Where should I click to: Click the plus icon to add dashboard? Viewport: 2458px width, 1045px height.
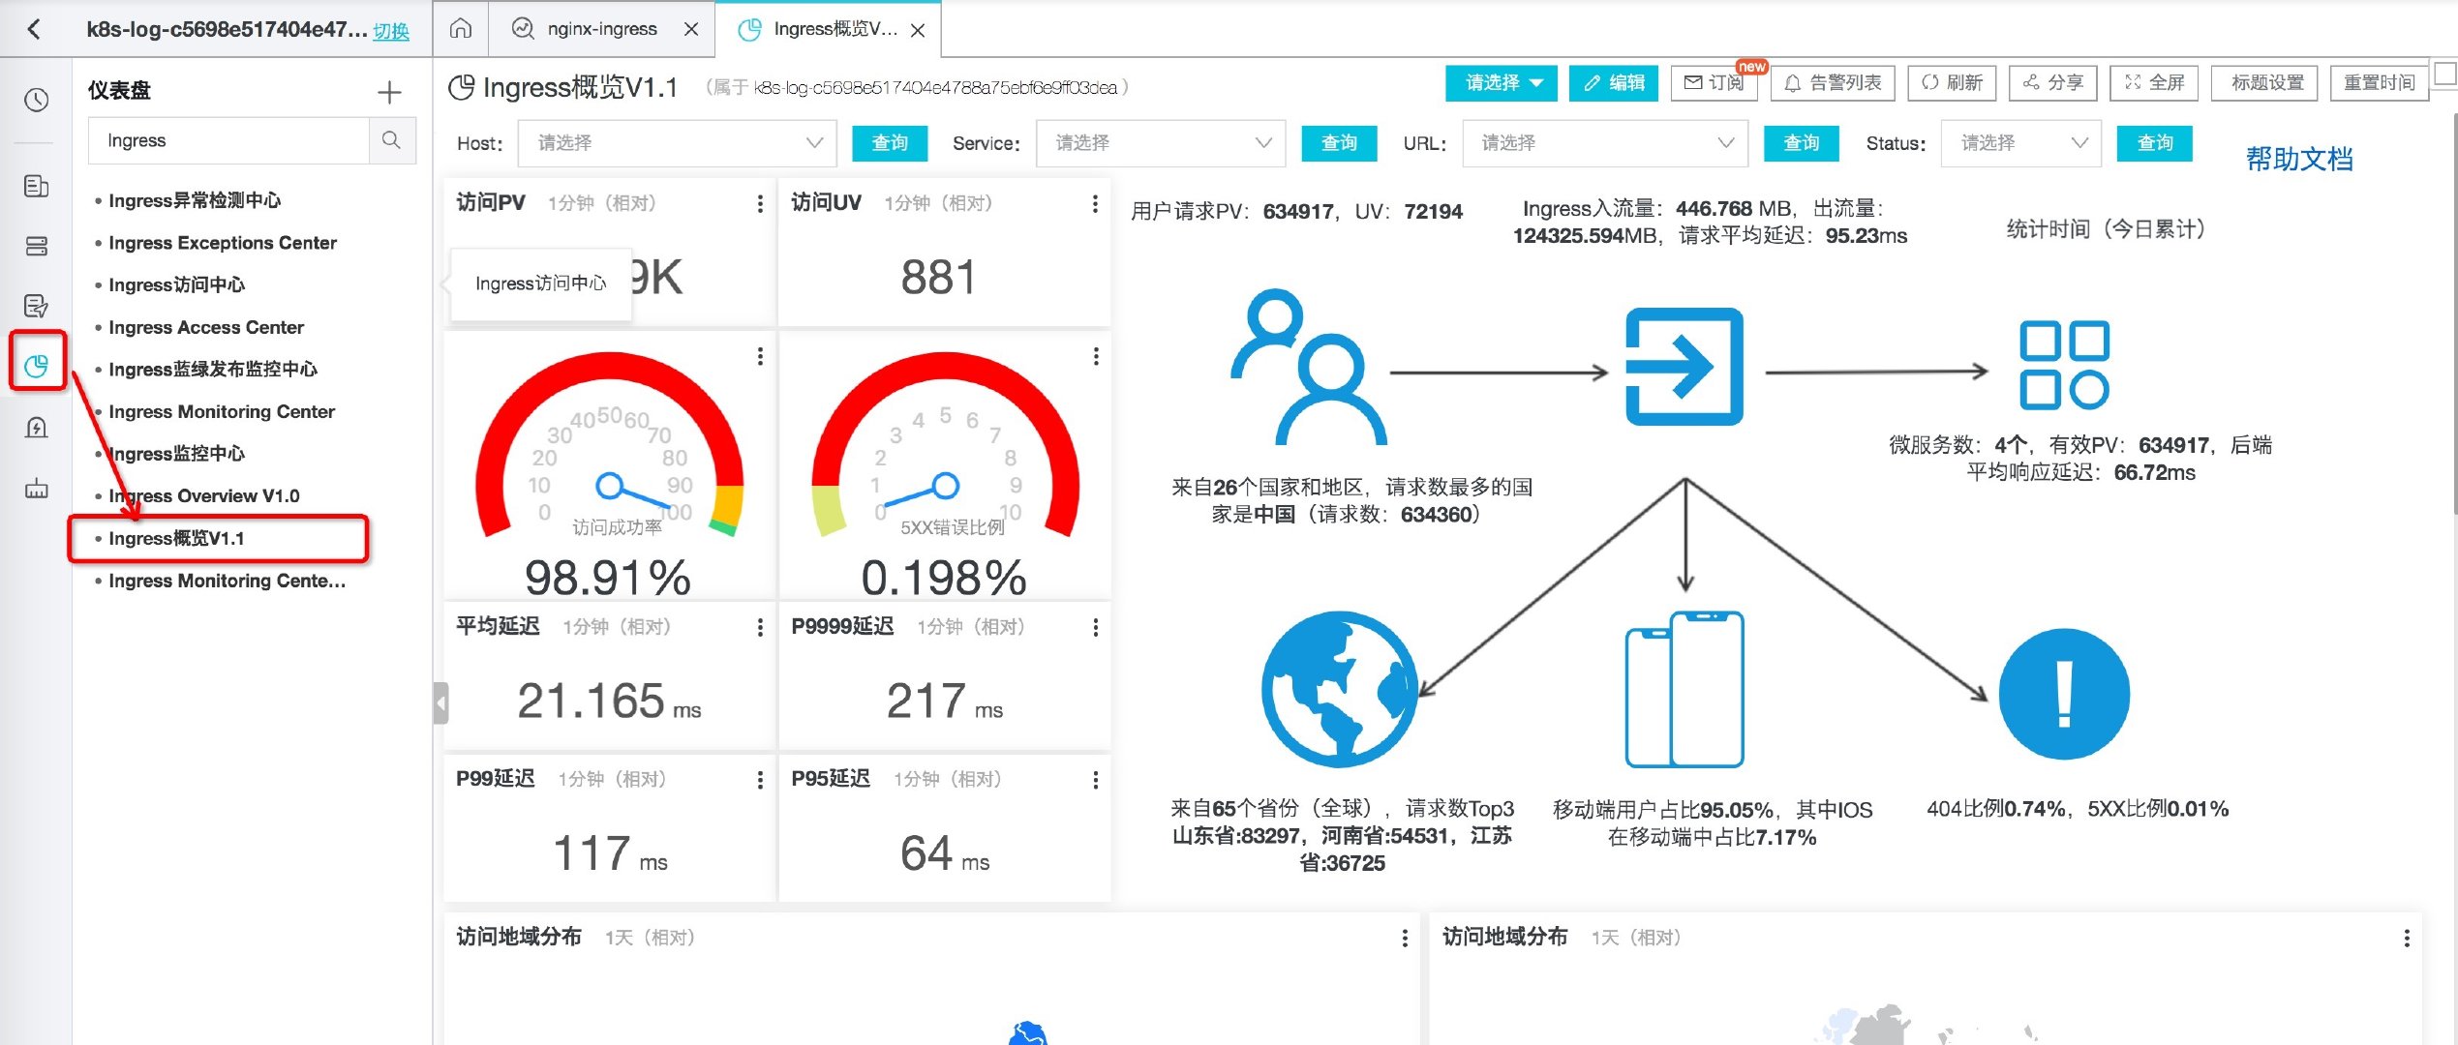coord(389,92)
